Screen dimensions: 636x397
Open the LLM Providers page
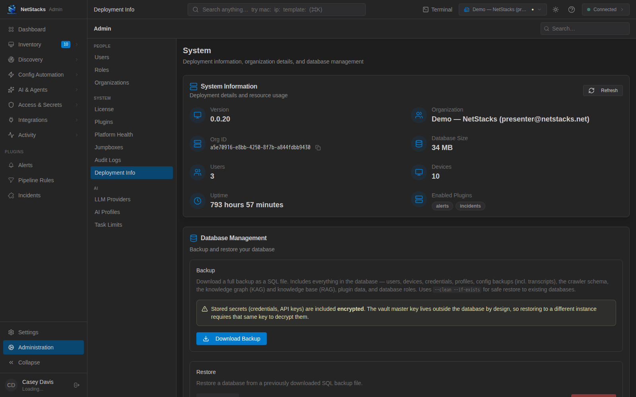(x=132, y=199)
